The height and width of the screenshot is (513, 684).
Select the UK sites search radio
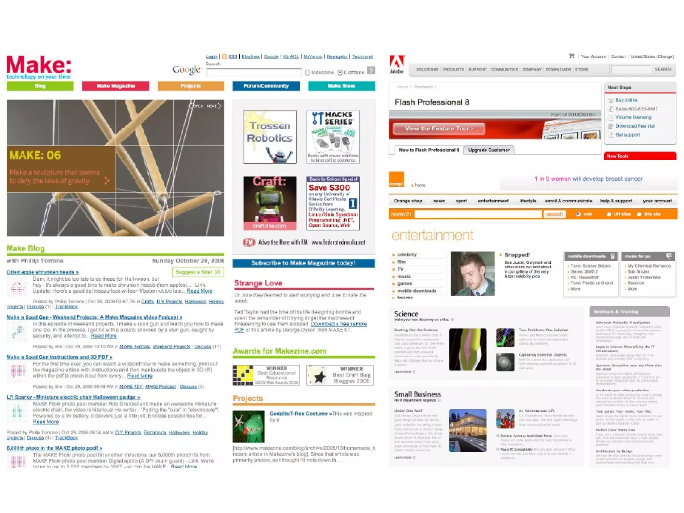609,214
